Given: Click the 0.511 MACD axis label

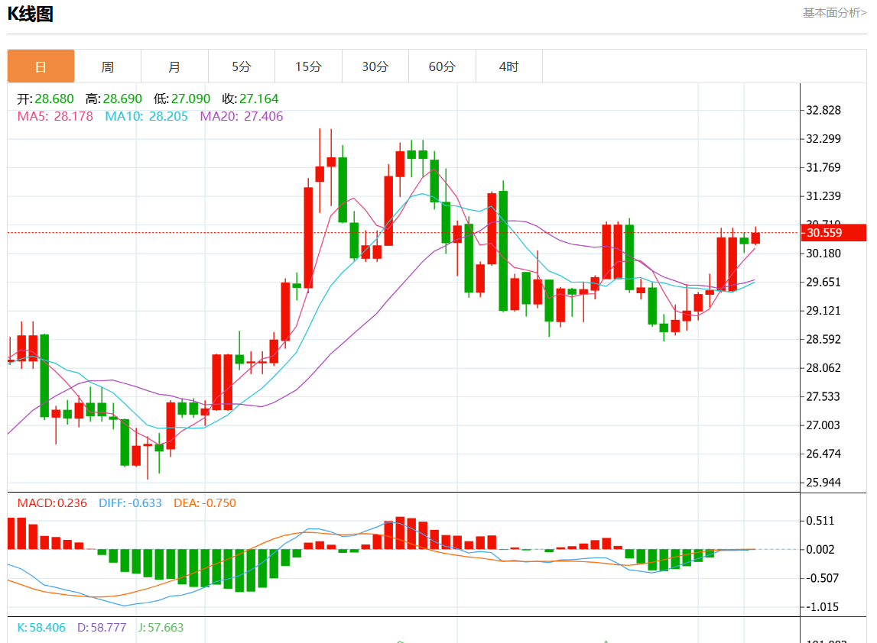Looking at the screenshot, I should click(x=820, y=521).
